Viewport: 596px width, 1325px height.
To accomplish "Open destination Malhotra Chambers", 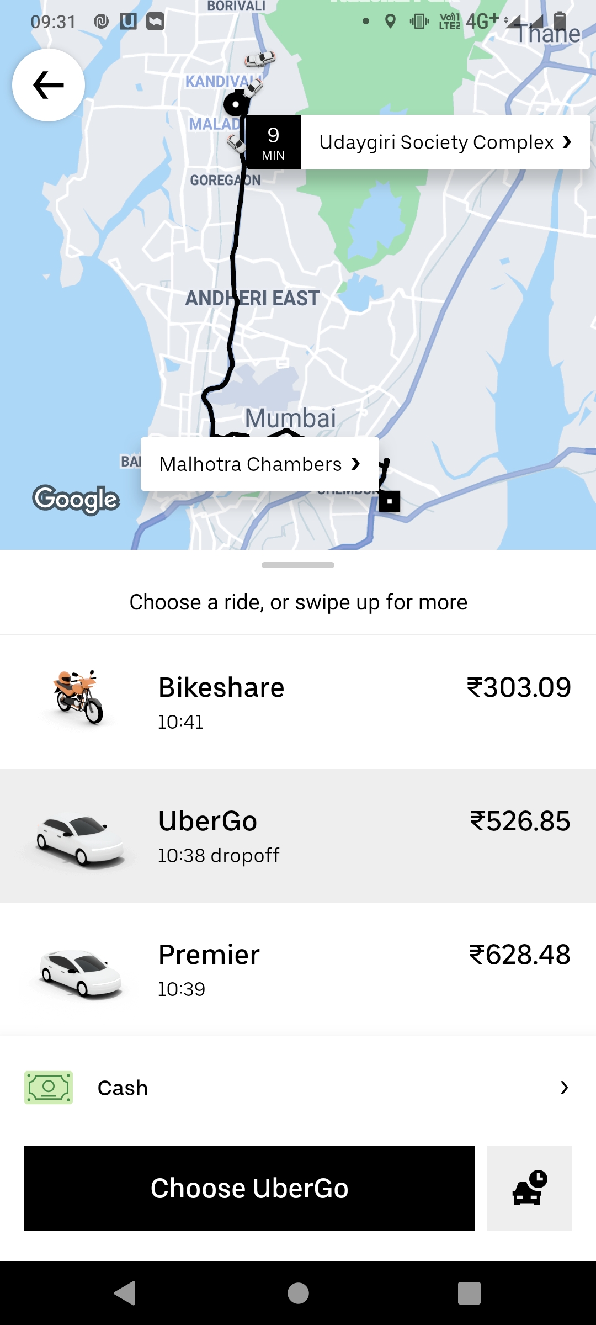I will click(x=259, y=464).
